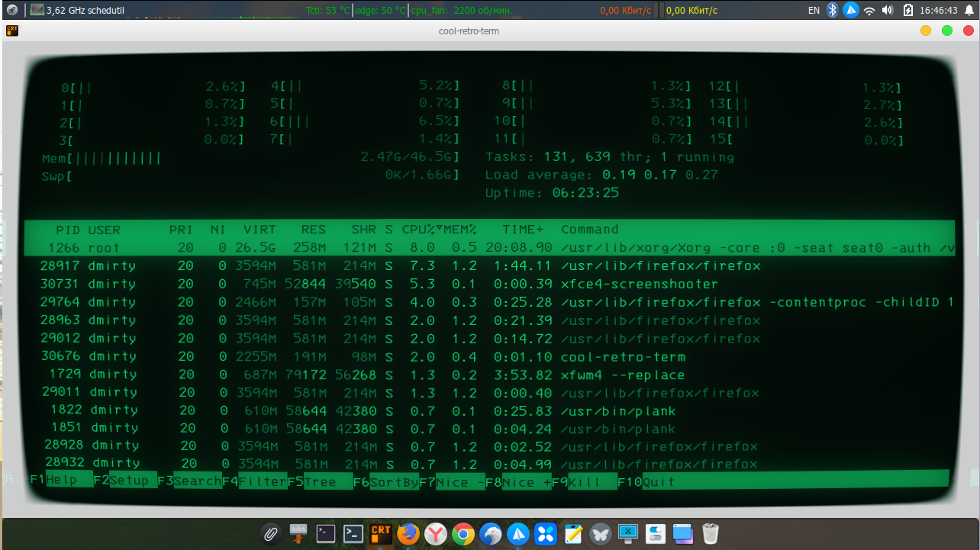Sort by the CPU% column header

click(x=418, y=230)
